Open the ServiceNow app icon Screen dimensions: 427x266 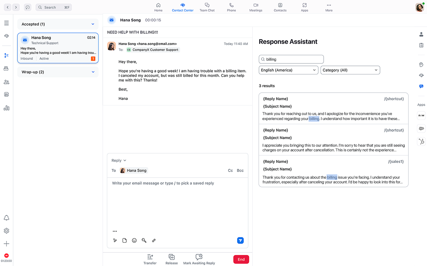(x=421, y=115)
